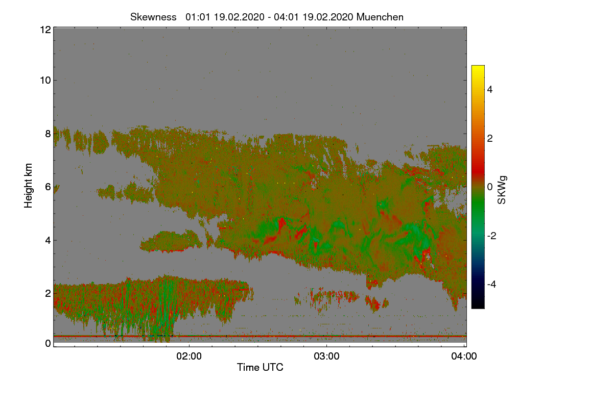Click the 03:00 time tick label
This screenshot has width=613, height=408.
(327, 356)
